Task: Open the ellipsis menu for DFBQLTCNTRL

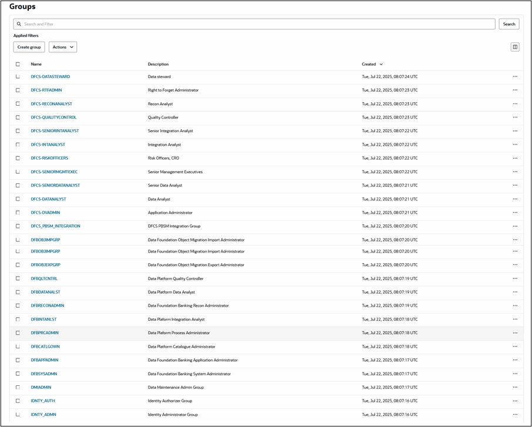Action: click(515, 278)
